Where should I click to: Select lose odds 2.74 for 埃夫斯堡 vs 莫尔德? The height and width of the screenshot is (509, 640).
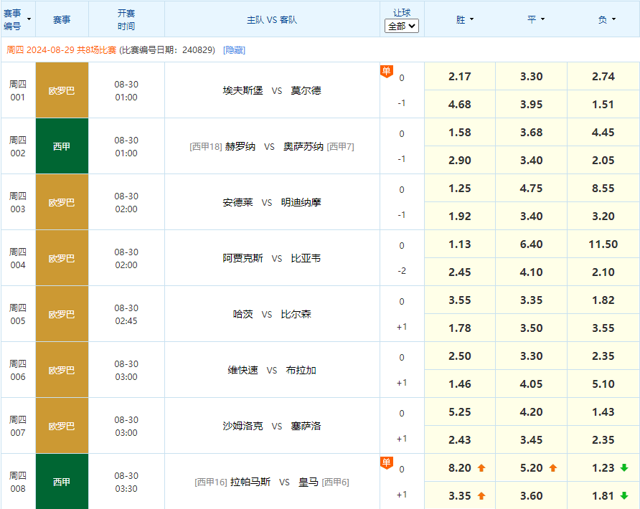coord(603,76)
